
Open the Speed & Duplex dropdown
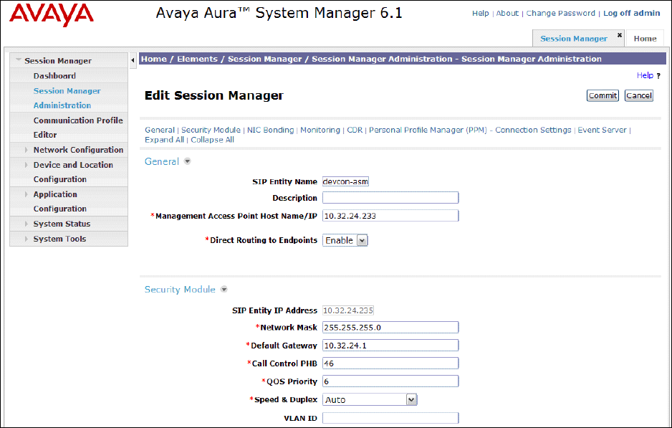click(411, 400)
